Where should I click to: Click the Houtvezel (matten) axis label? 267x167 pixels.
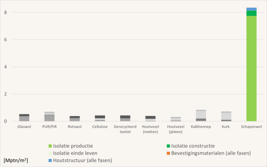coord(150,129)
